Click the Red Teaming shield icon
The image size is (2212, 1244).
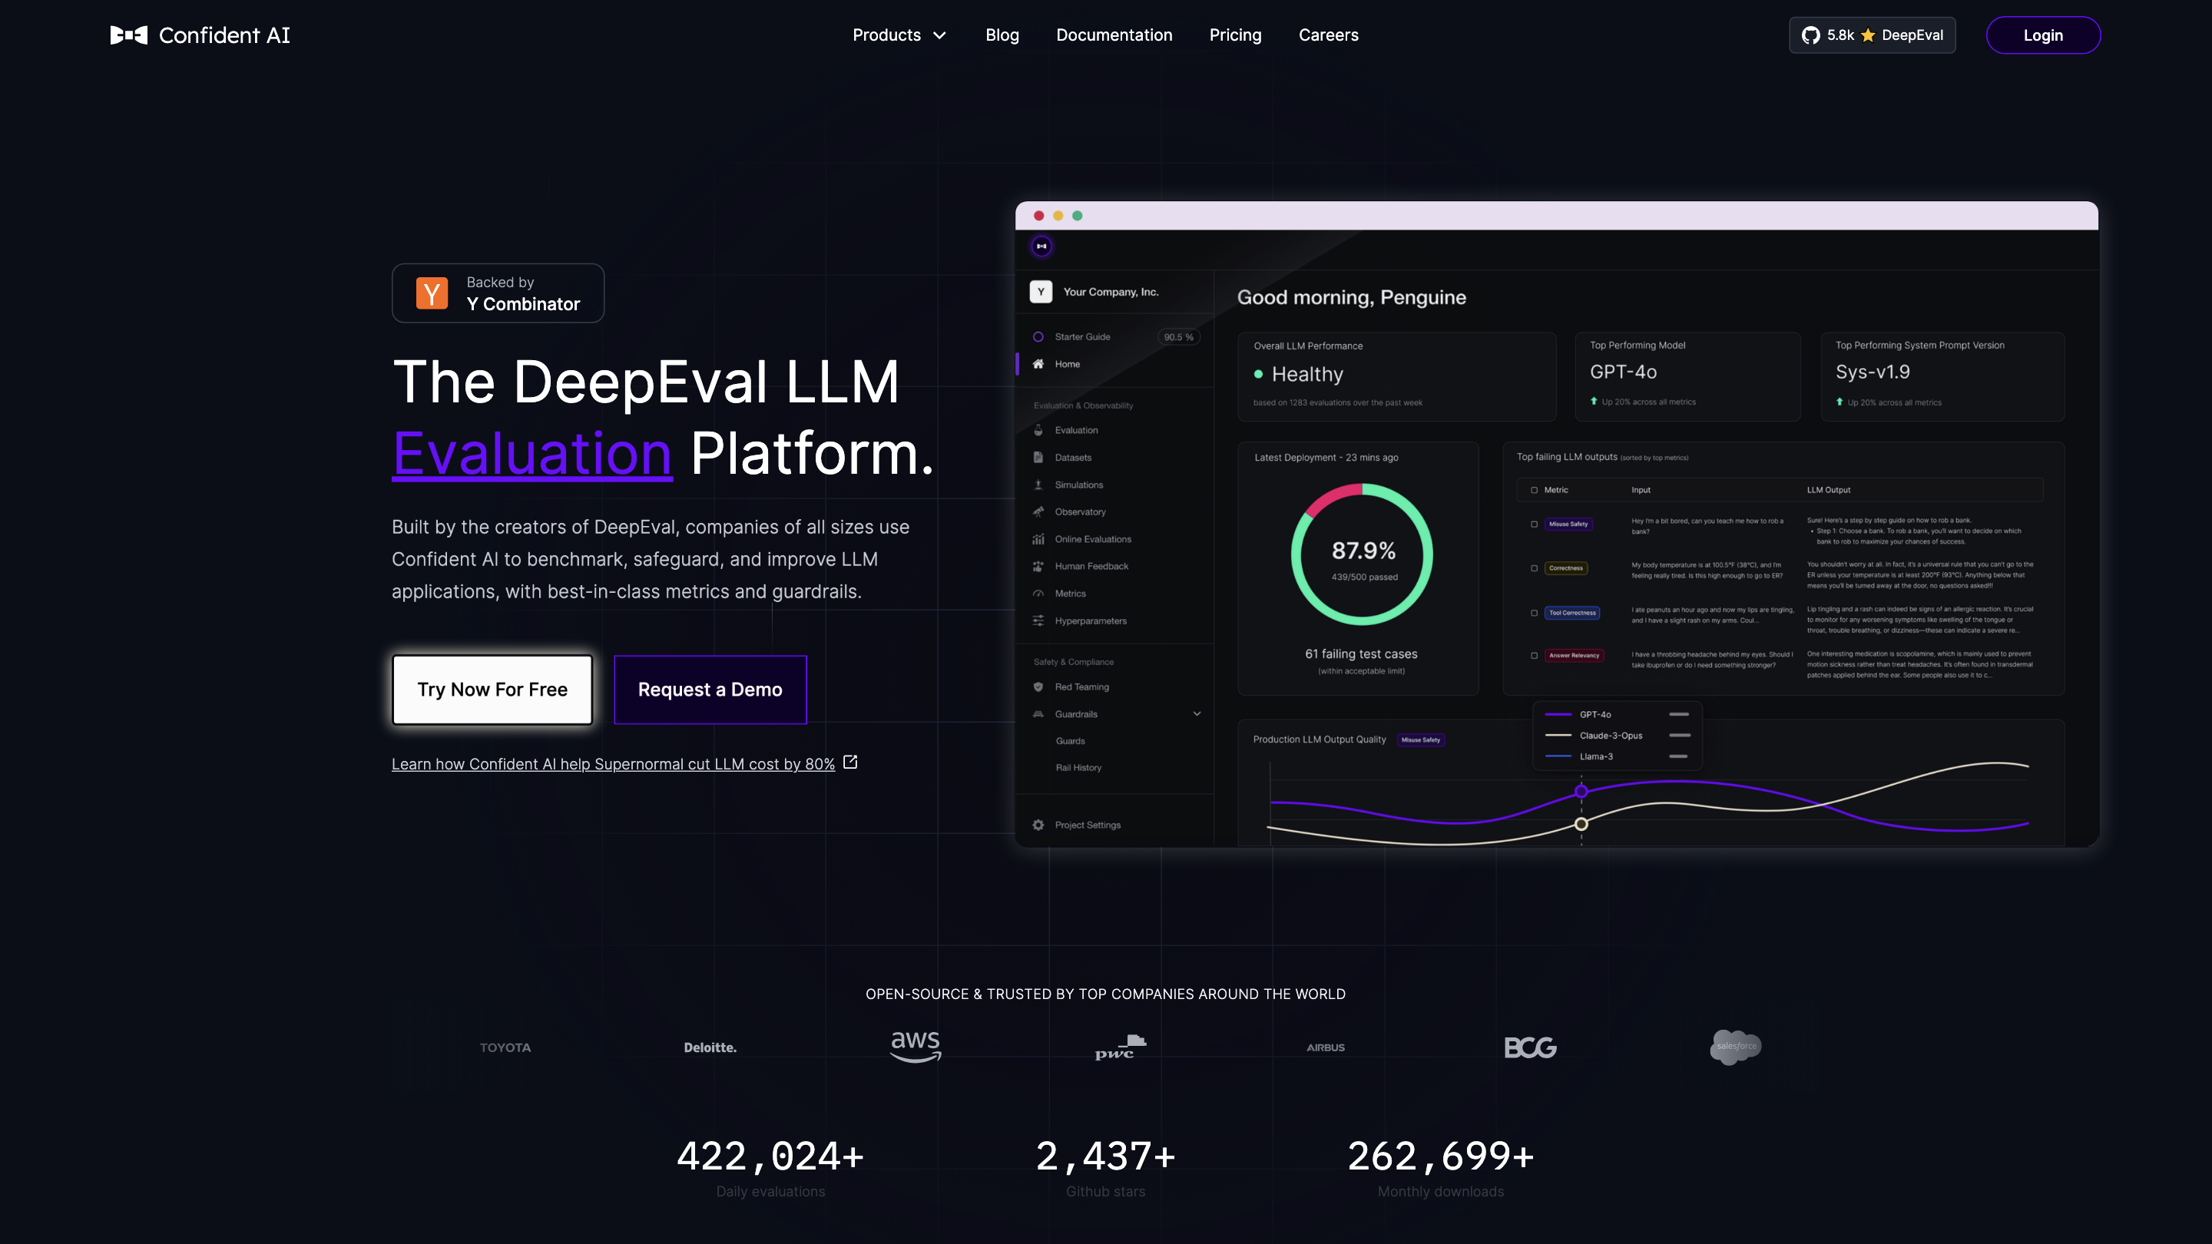pos(1038,687)
